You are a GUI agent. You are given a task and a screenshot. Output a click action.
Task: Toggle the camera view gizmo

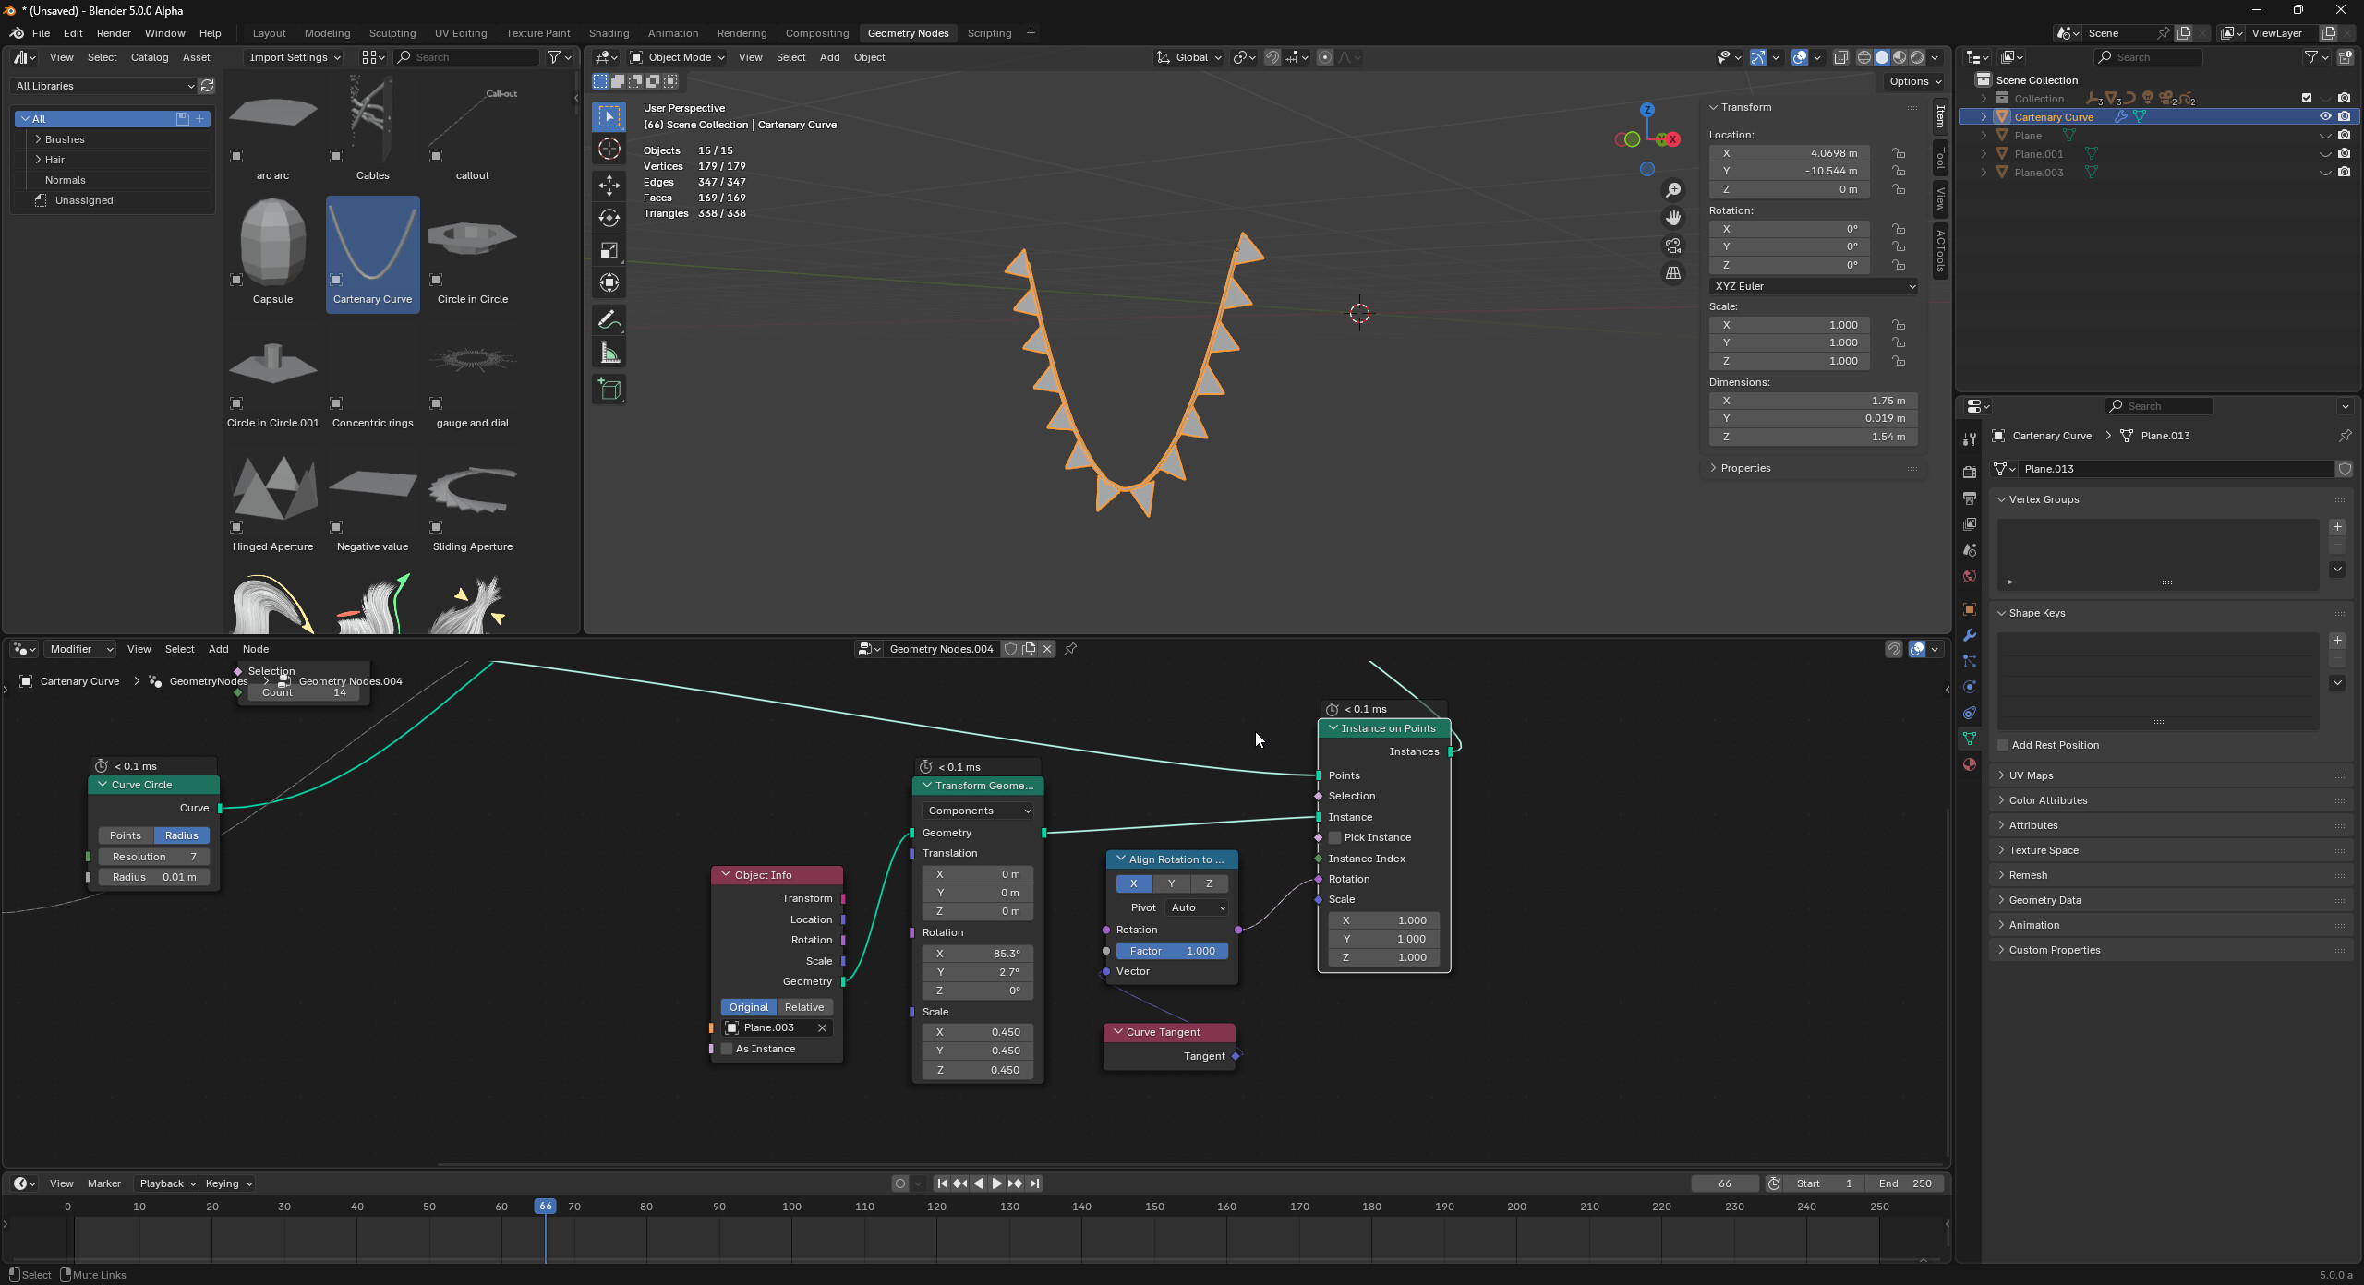pos(1673,246)
